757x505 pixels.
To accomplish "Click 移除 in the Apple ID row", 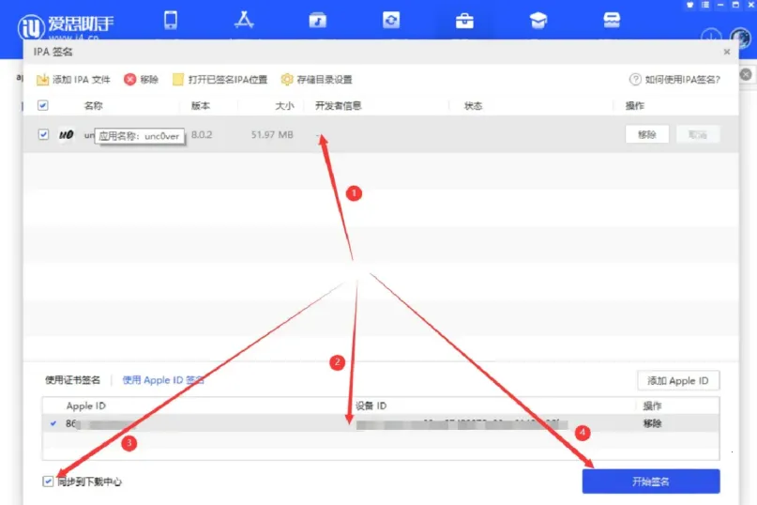I will click(652, 423).
